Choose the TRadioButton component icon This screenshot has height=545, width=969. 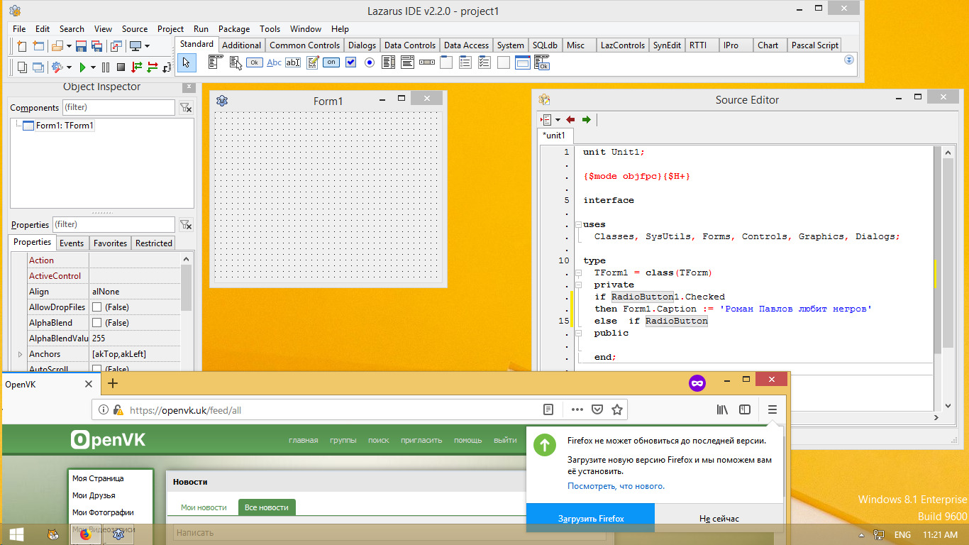point(370,63)
